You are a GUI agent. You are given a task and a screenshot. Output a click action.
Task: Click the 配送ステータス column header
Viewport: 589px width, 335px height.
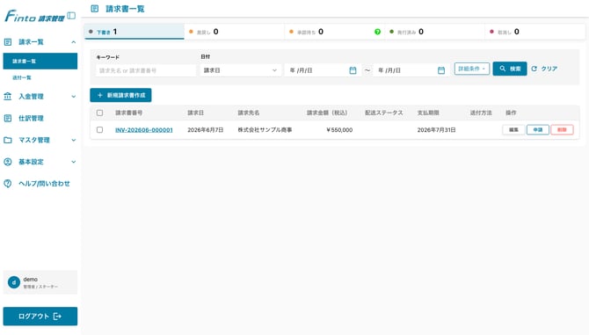[384, 113]
